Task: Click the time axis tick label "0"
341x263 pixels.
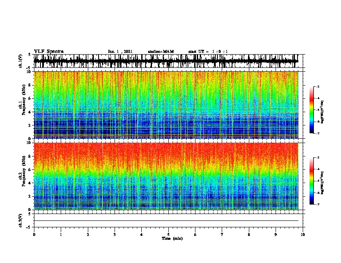Action: (x=34, y=235)
